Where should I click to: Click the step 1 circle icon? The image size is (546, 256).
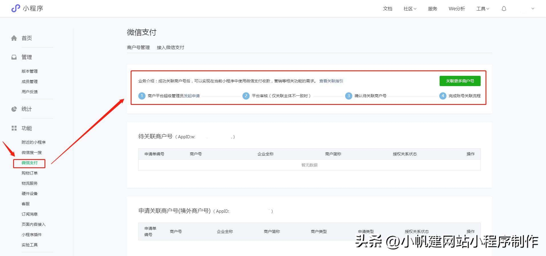pos(142,96)
